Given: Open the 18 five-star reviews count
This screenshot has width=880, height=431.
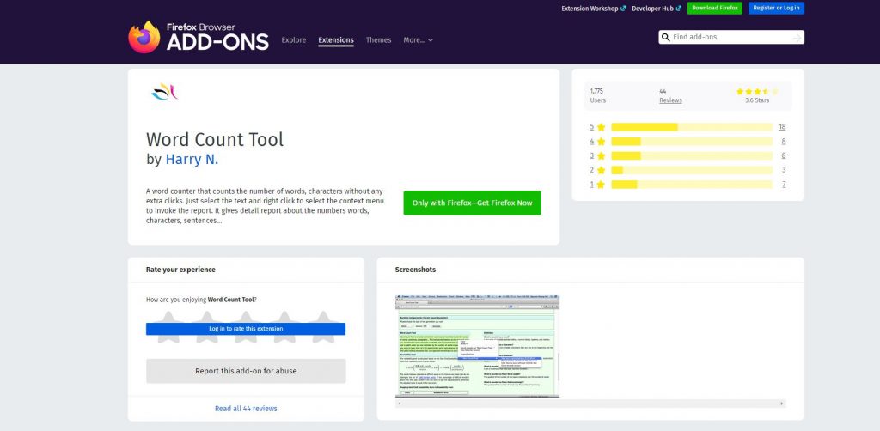Looking at the screenshot, I should (x=782, y=127).
